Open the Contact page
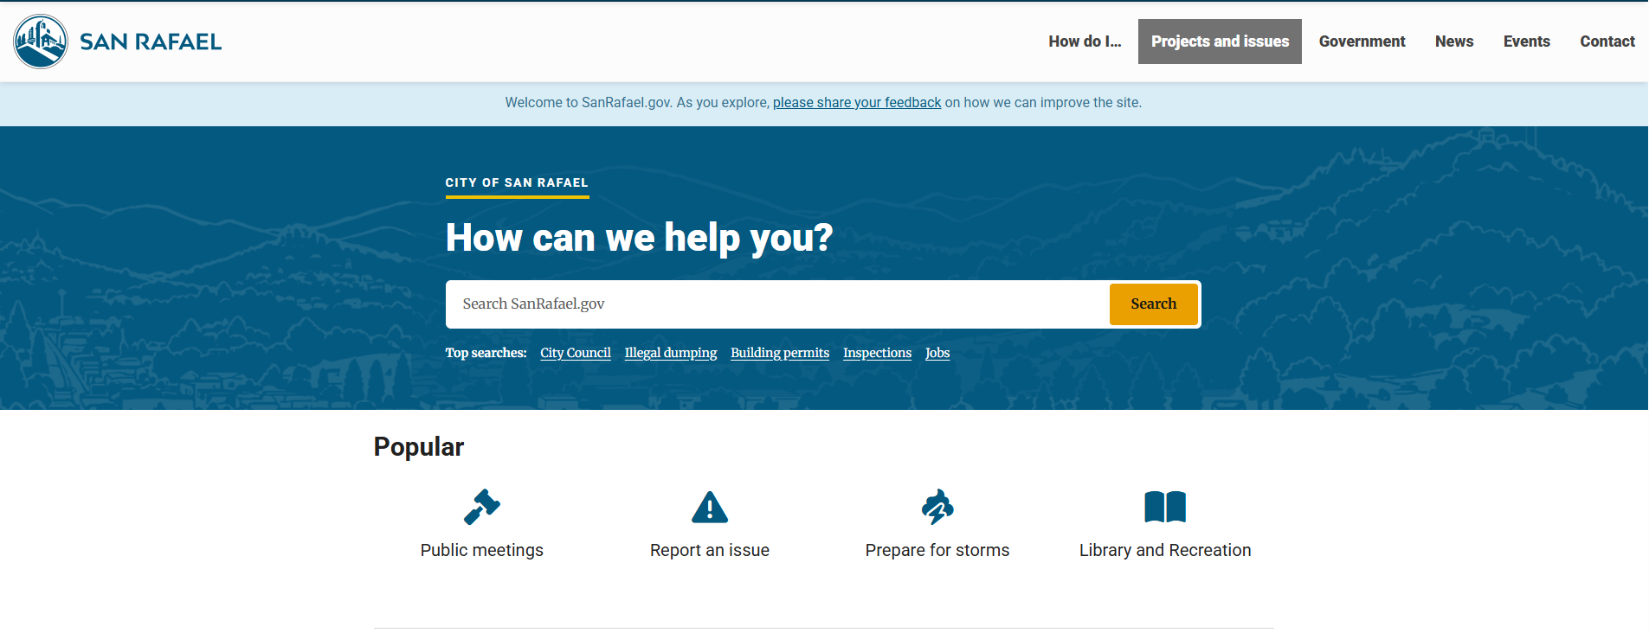 pyautogui.click(x=1607, y=42)
